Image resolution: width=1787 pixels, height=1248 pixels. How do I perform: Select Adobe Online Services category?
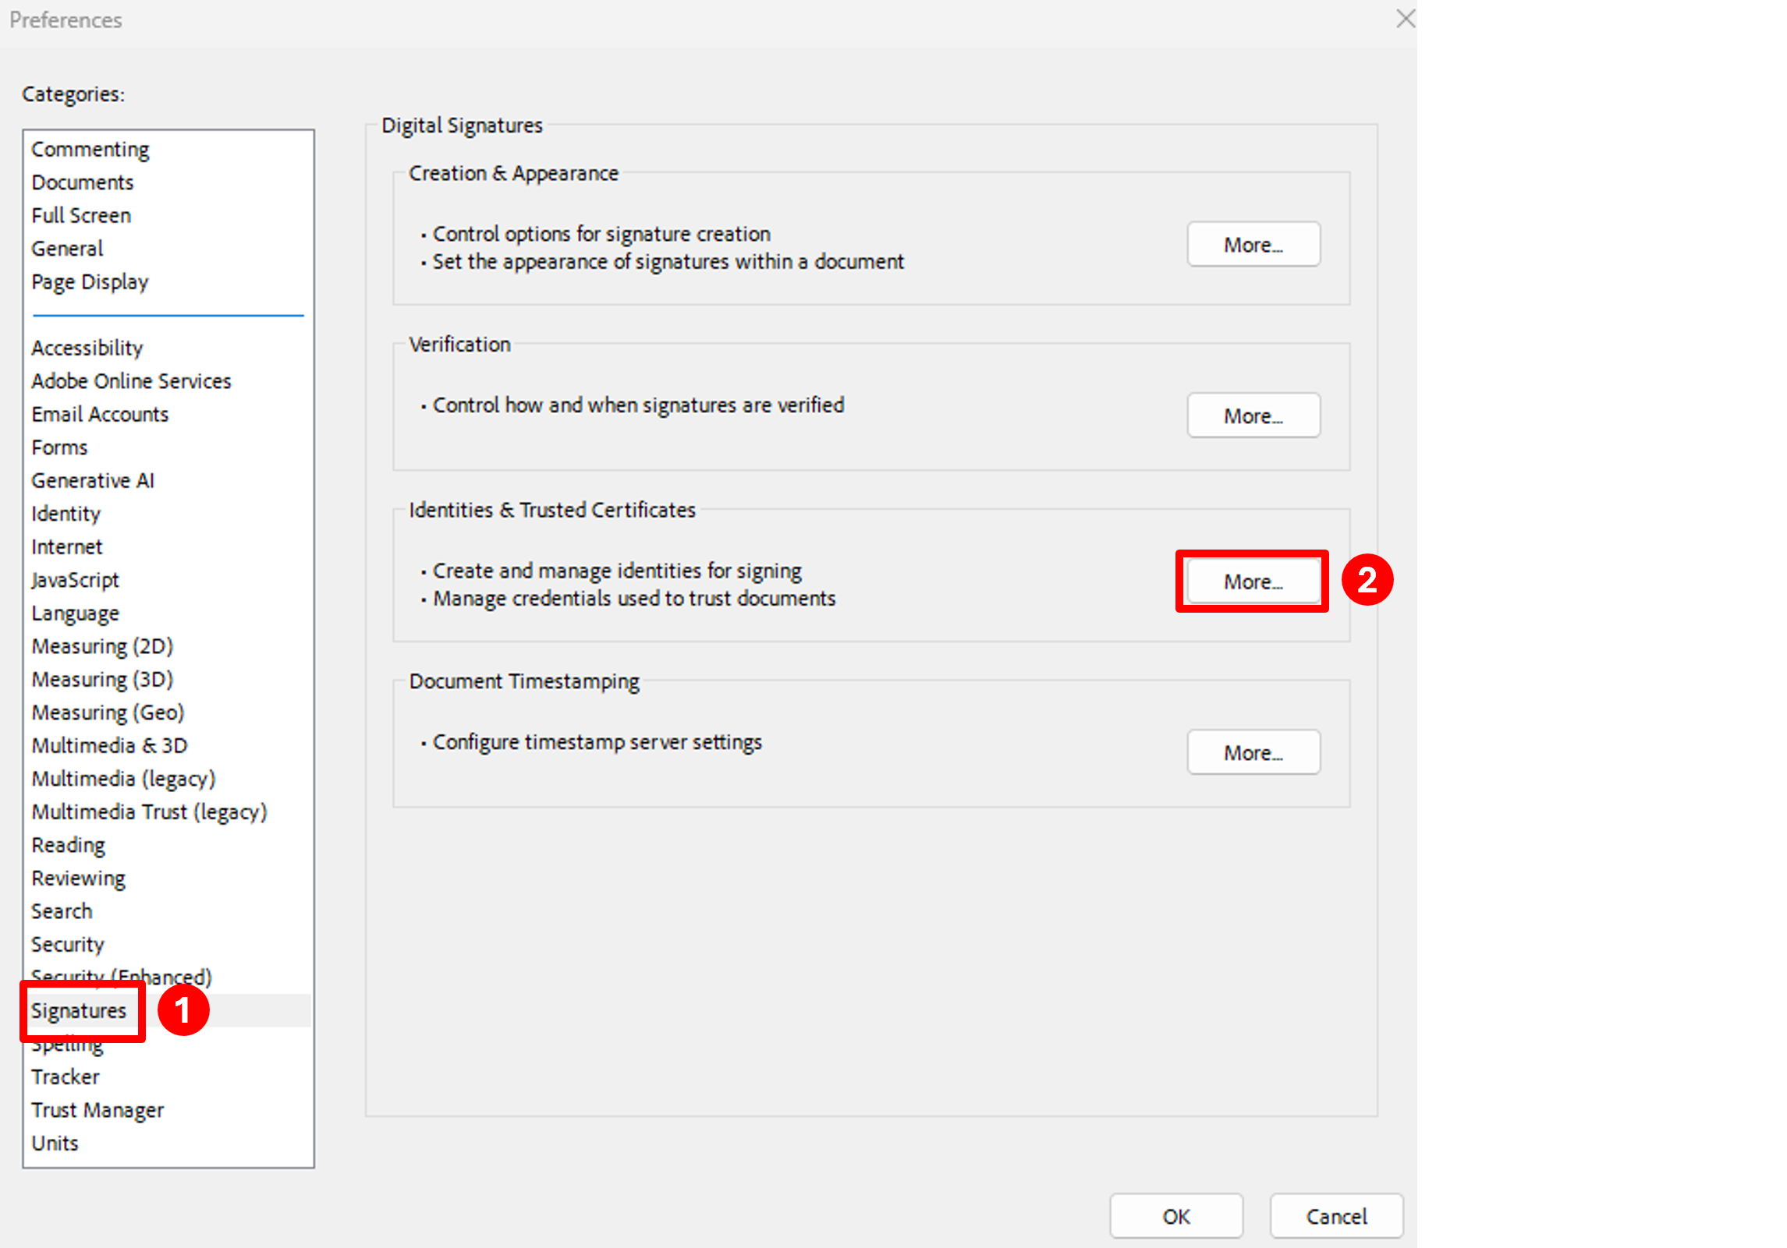pyautogui.click(x=131, y=381)
